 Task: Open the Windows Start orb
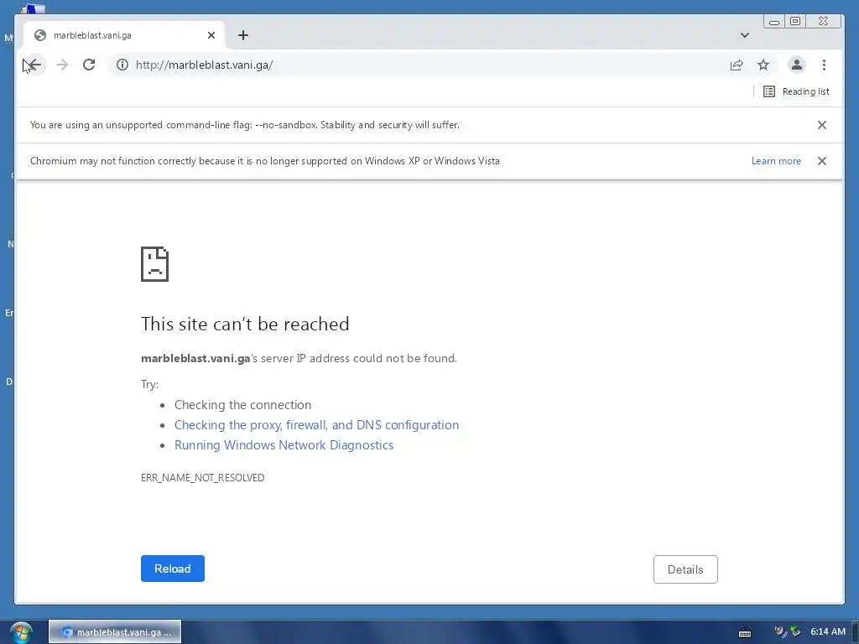21,632
